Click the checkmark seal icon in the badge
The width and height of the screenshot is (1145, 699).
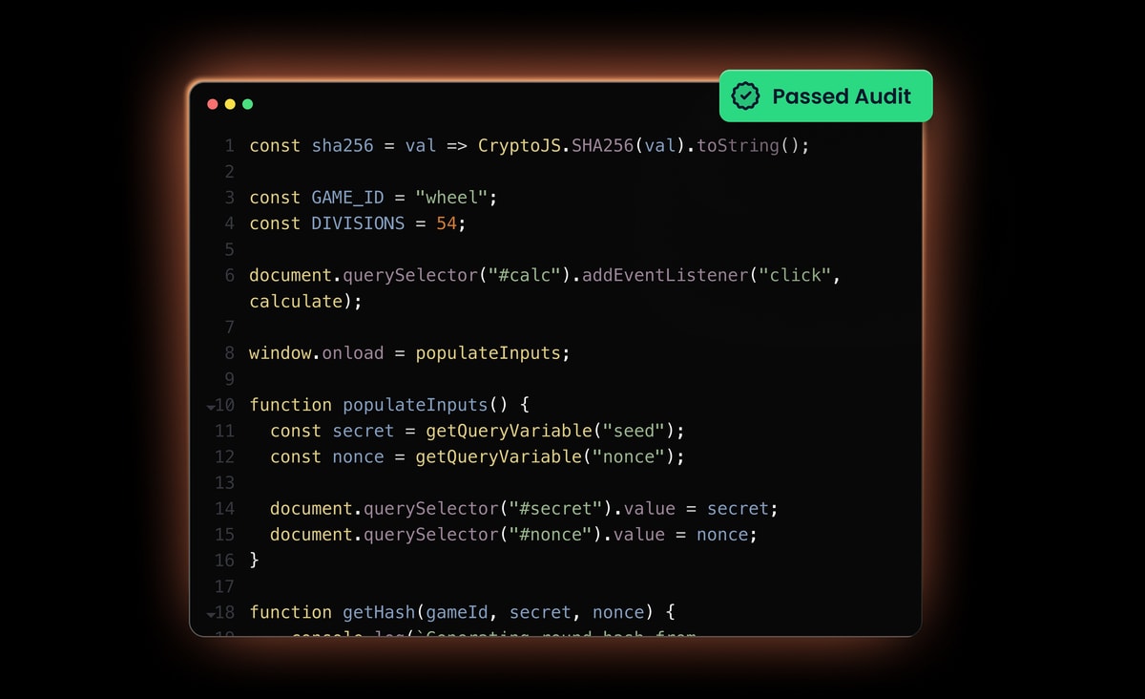tap(745, 95)
